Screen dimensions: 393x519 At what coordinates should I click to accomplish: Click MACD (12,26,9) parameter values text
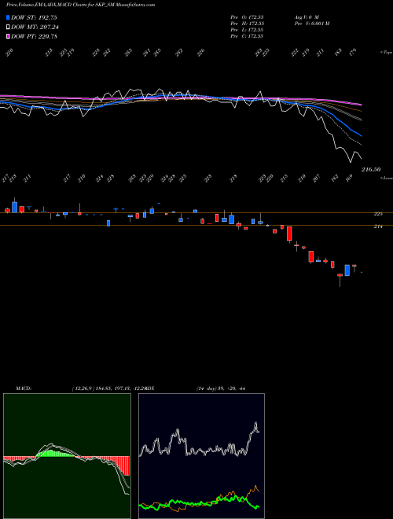point(108,388)
